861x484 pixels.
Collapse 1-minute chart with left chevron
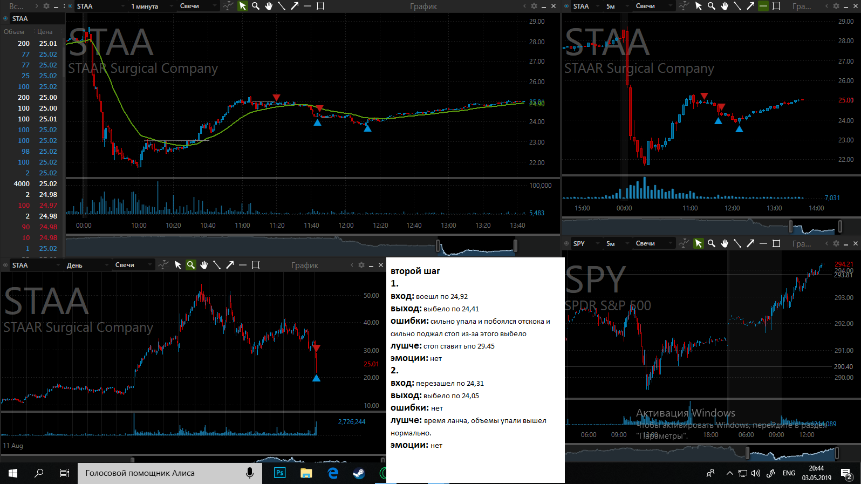click(x=524, y=6)
